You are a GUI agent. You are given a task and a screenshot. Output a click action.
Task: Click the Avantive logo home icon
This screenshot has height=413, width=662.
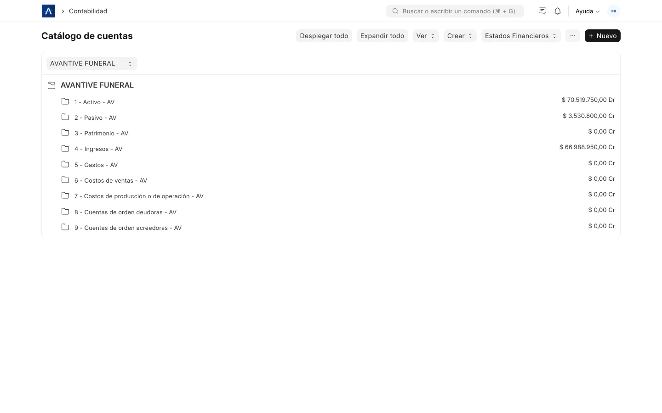(48, 11)
